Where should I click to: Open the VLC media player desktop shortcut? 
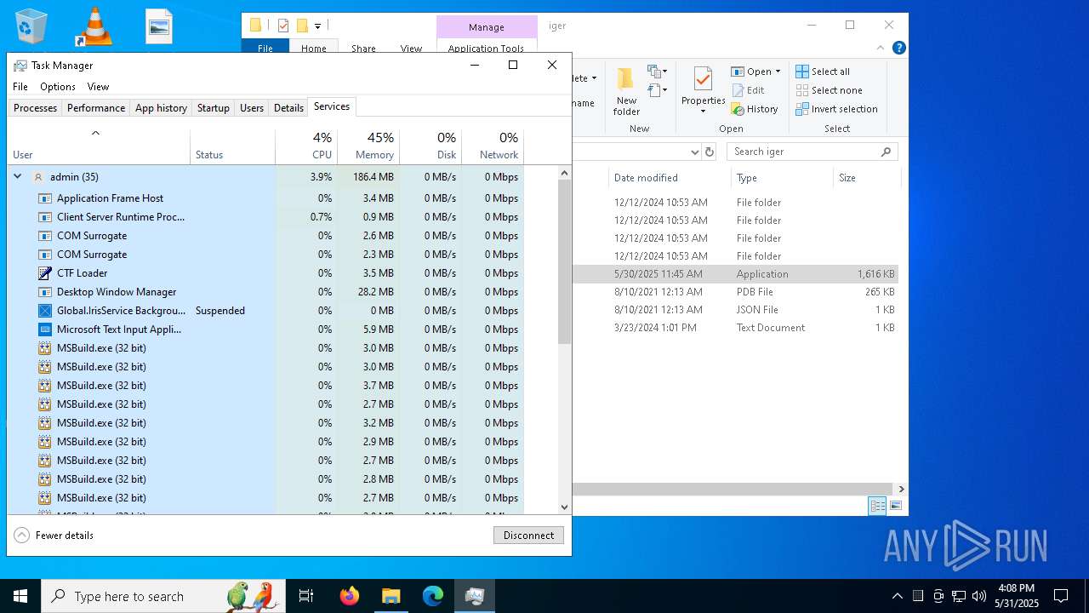[x=94, y=26]
